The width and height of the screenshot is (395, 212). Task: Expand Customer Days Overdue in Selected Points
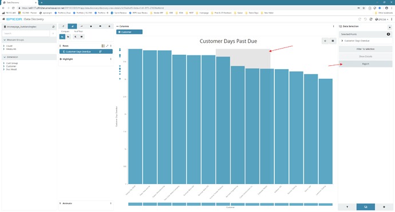point(342,41)
